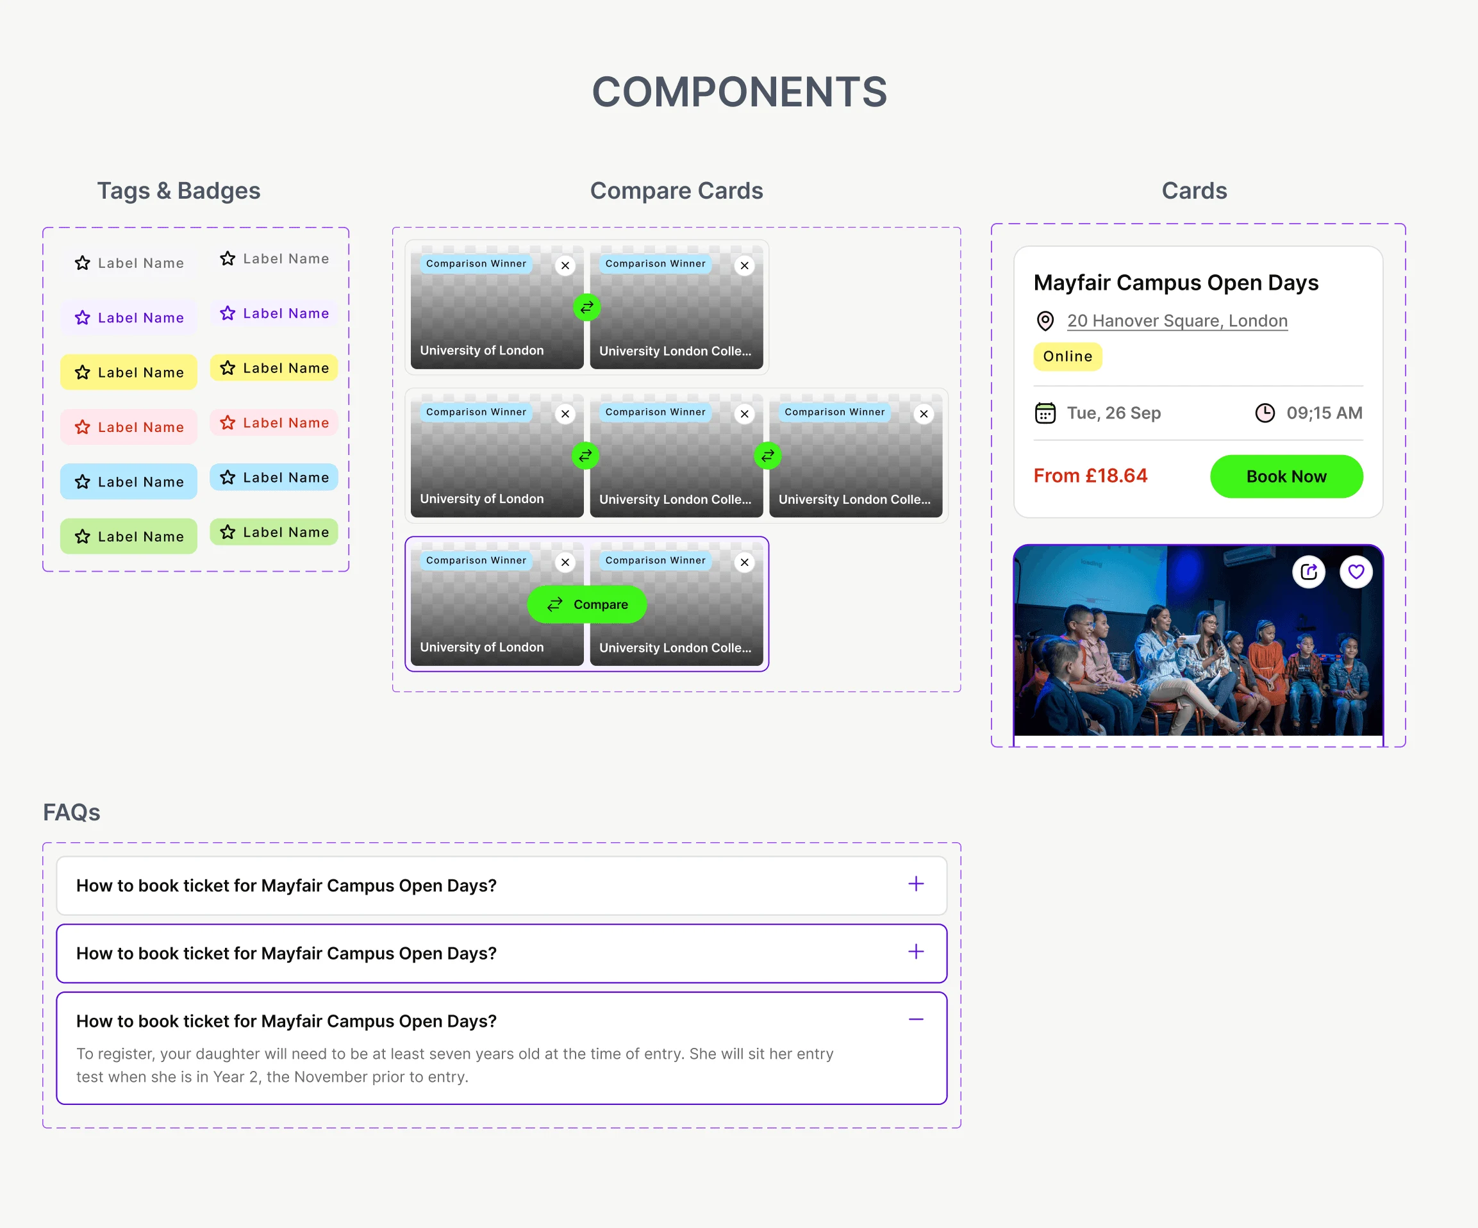Select the large yellow Label Name tag
The height and width of the screenshot is (1228, 1478).
(129, 372)
